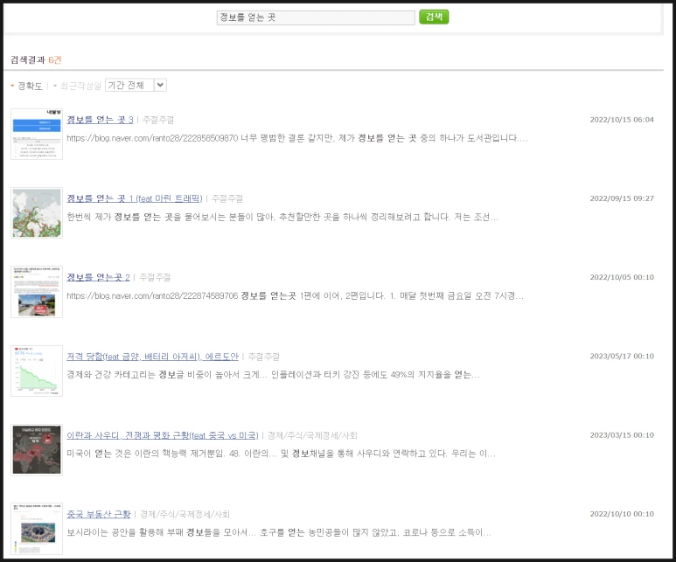Click thumbnail of 정보를 얻는 곳 3 post
The height and width of the screenshot is (562, 676).
click(x=37, y=134)
